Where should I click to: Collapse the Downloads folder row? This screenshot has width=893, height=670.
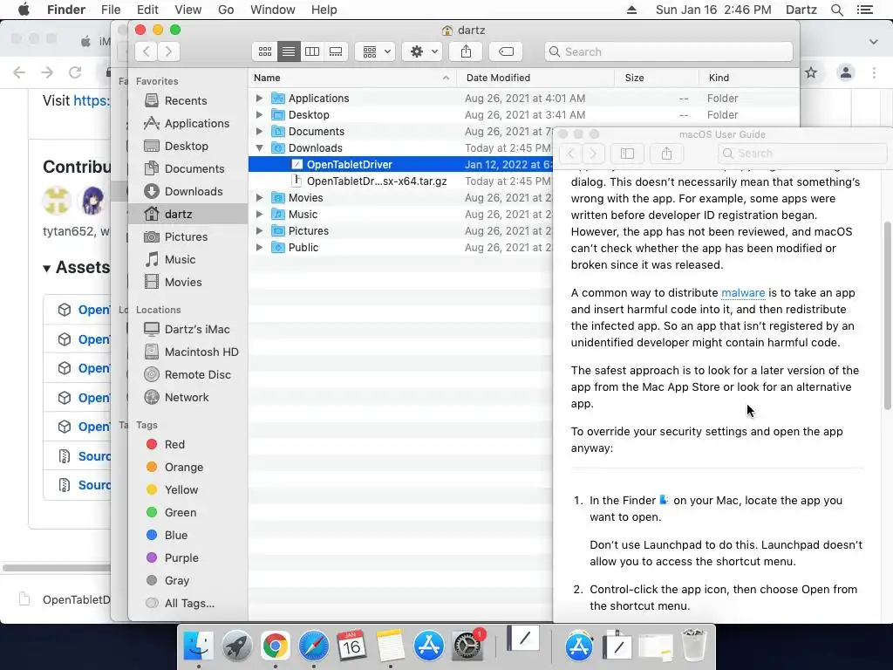click(259, 148)
